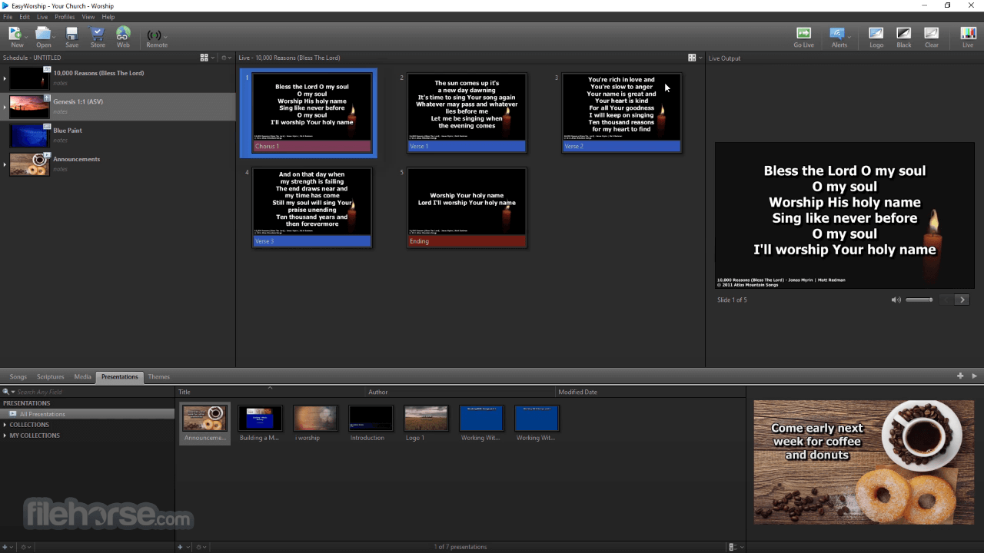Image resolution: width=984 pixels, height=553 pixels.
Task: Open the Live menu
Action: (42, 17)
